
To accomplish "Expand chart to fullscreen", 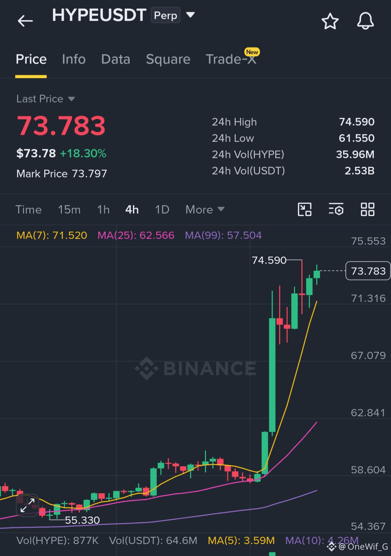I will pyautogui.click(x=28, y=505).
